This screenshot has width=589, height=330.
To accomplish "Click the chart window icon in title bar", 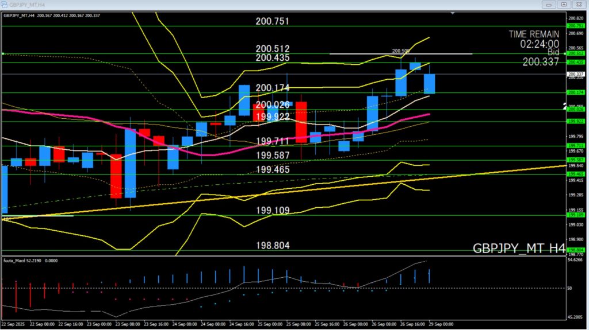I will [x=5, y=4].
